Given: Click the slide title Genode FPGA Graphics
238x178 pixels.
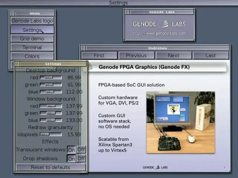Looking at the screenshot, I should tap(144, 67).
